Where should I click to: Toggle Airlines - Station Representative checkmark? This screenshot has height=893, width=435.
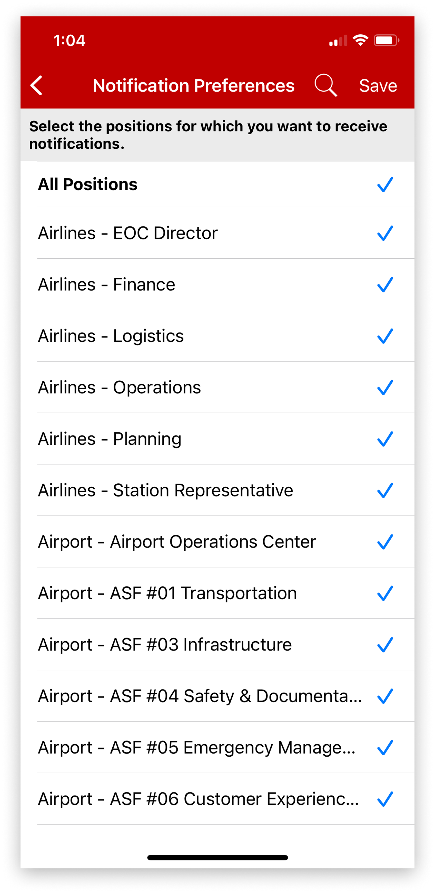(x=385, y=490)
